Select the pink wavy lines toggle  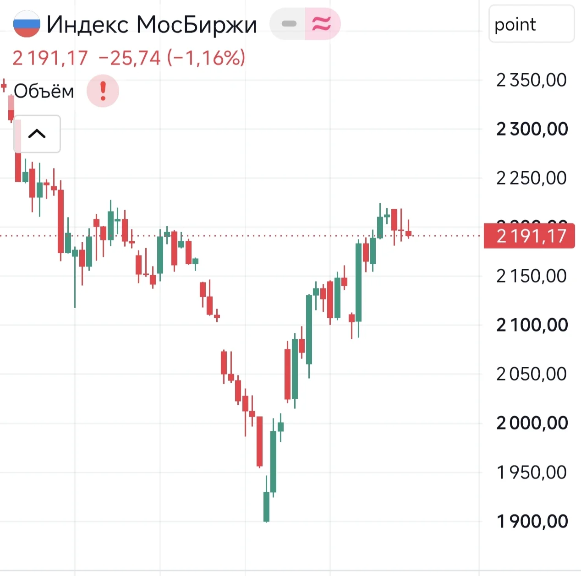[x=323, y=24]
